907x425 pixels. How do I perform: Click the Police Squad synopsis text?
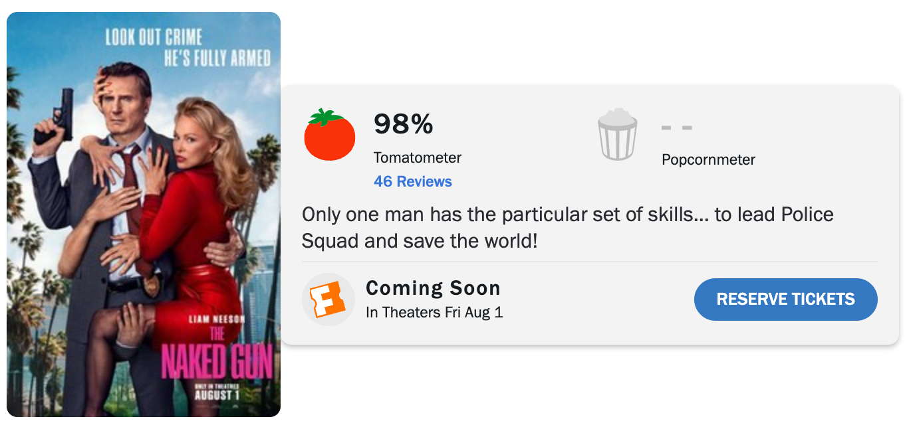click(568, 228)
